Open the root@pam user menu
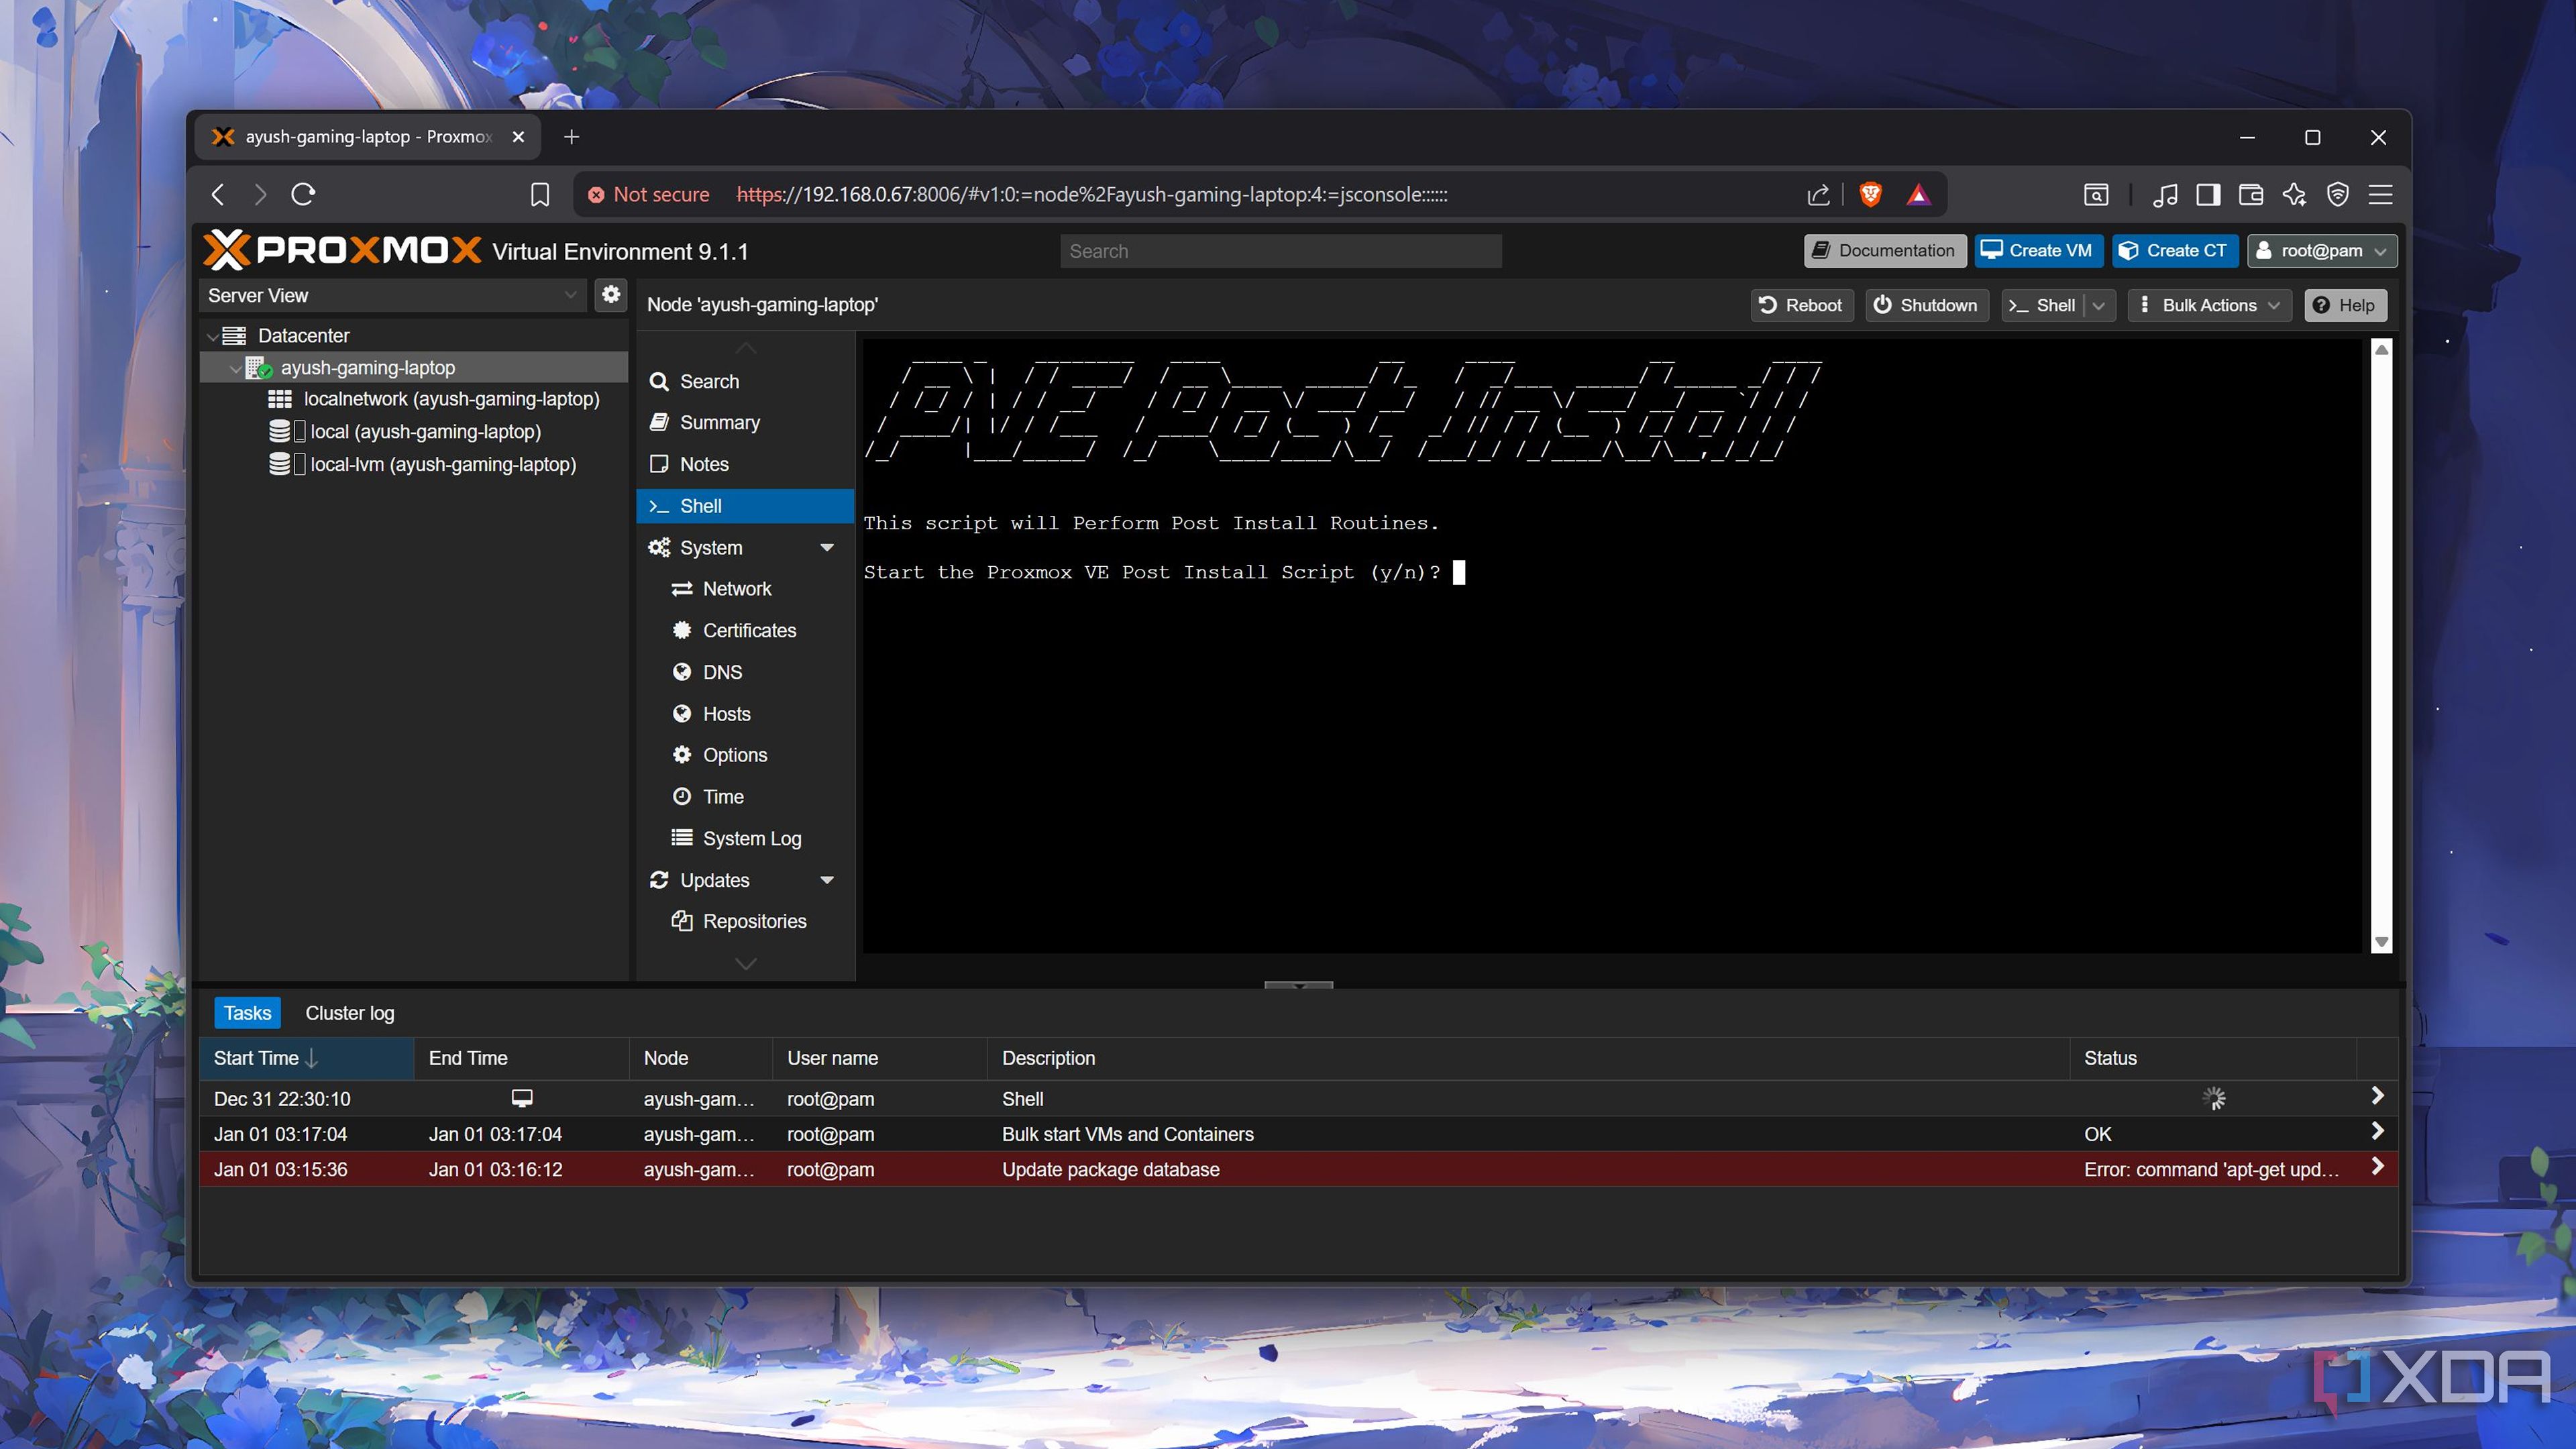 [2321, 250]
